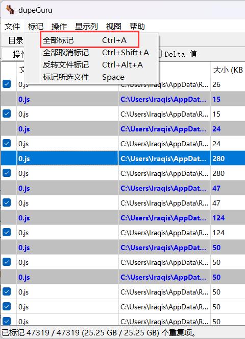
Task: Uncheck the checkbox for the 280 KB unbolded row
Action: pos(7,173)
